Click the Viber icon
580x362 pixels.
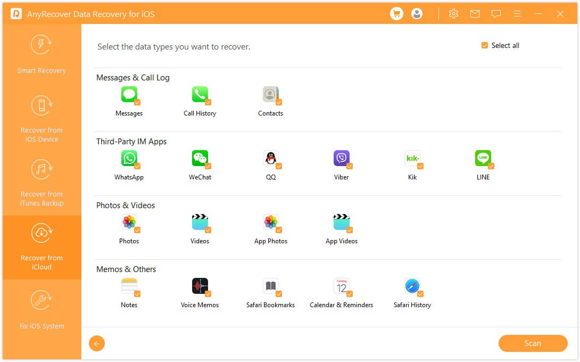tap(341, 158)
